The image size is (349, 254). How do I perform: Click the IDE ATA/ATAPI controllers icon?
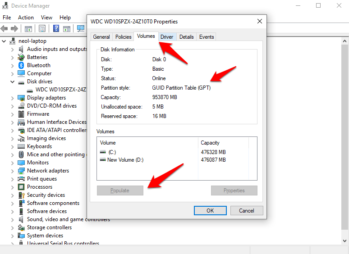(x=21, y=130)
